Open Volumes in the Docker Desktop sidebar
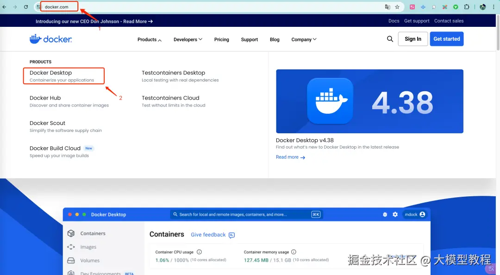 tap(89, 260)
